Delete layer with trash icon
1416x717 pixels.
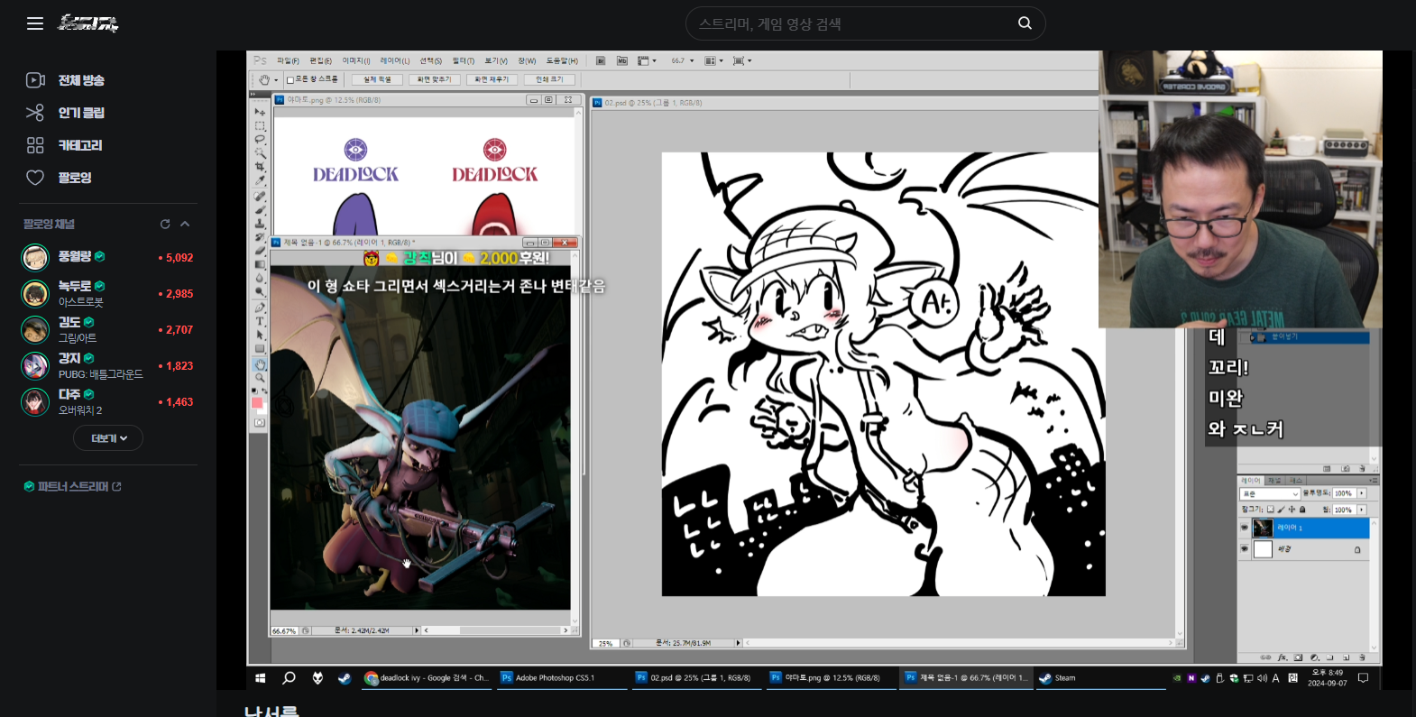tap(1362, 657)
